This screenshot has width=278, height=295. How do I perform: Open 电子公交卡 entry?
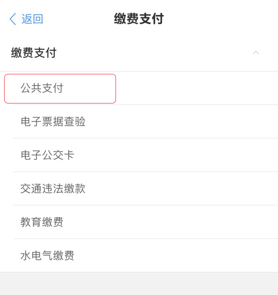pos(47,155)
